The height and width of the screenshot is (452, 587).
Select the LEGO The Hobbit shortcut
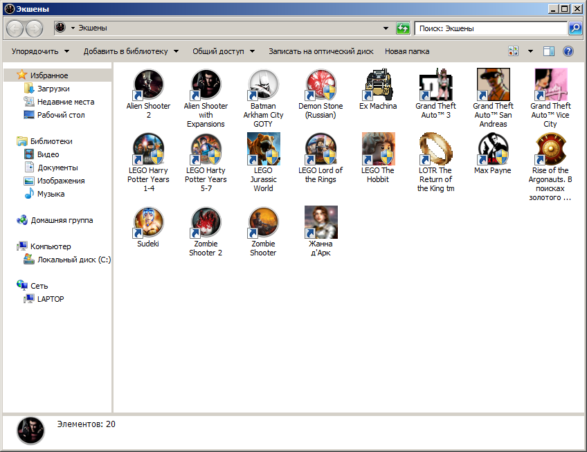point(378,149)
